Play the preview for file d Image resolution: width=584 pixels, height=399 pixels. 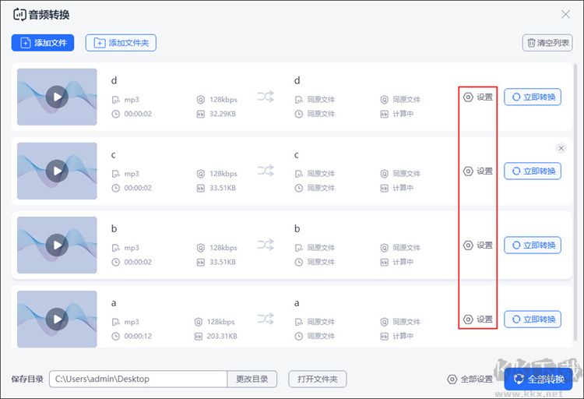tap(56, 97)
